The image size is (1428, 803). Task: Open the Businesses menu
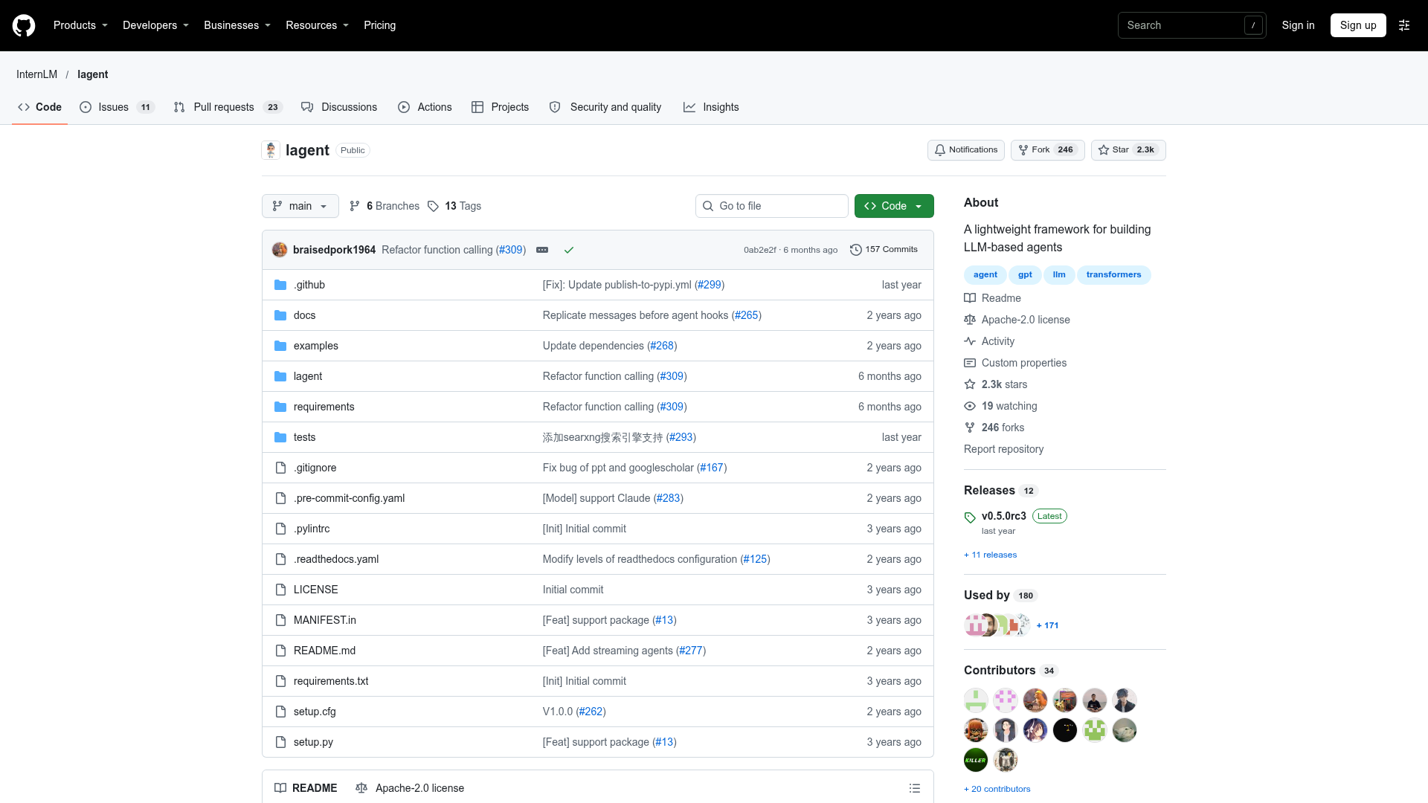coord(237,25)
